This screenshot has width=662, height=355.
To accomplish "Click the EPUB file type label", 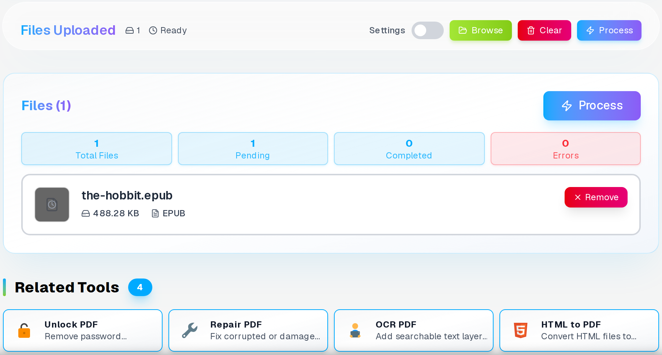I will (x=174, y=213).
